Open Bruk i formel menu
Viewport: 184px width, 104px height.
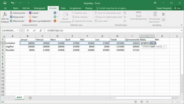[80, 17]
